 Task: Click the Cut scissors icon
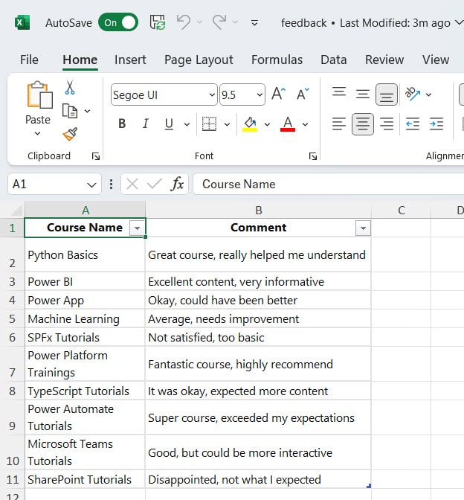pos(70,87)
